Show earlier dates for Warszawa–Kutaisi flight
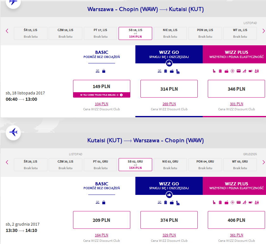The image size is (266, 244). tap(7, 31)
